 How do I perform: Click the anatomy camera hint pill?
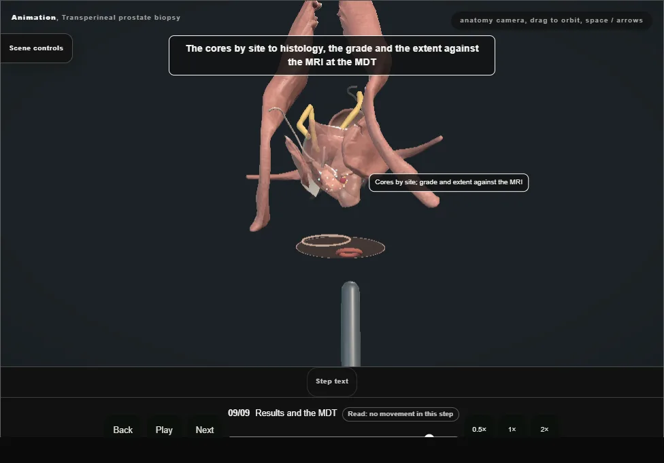point(551,20)
